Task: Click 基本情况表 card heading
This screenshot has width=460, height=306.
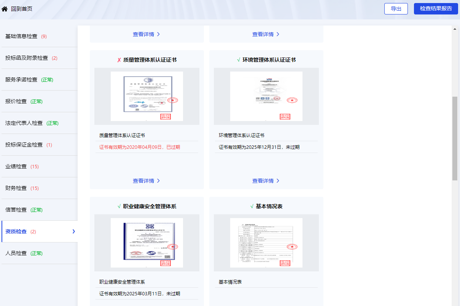Action: [x=269, y=207]
